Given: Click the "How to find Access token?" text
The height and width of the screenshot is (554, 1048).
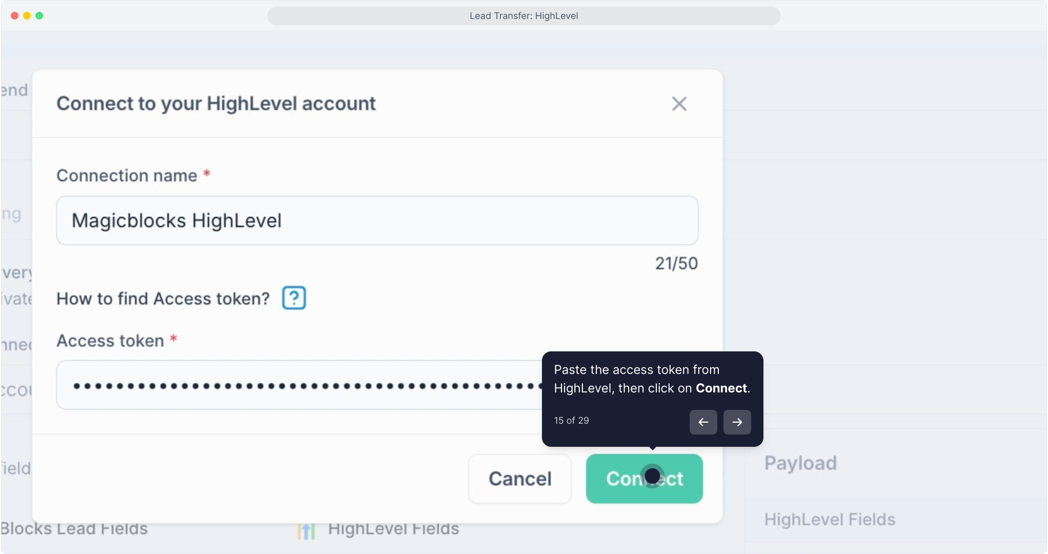Looking at the screenshot, I should tap(163, 299).
